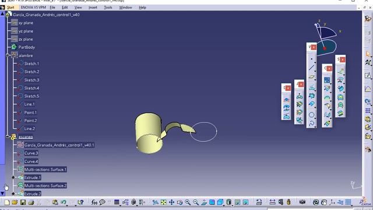The width and height of the screenshot is (373, 210).
Task: Open the Start menu
Action: tap(10, 8)
